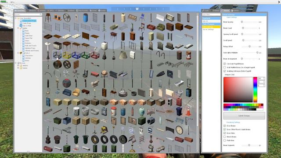281x158 pixels.
Task: Spawn the red cage frame prop
Action: coord(95,55)
